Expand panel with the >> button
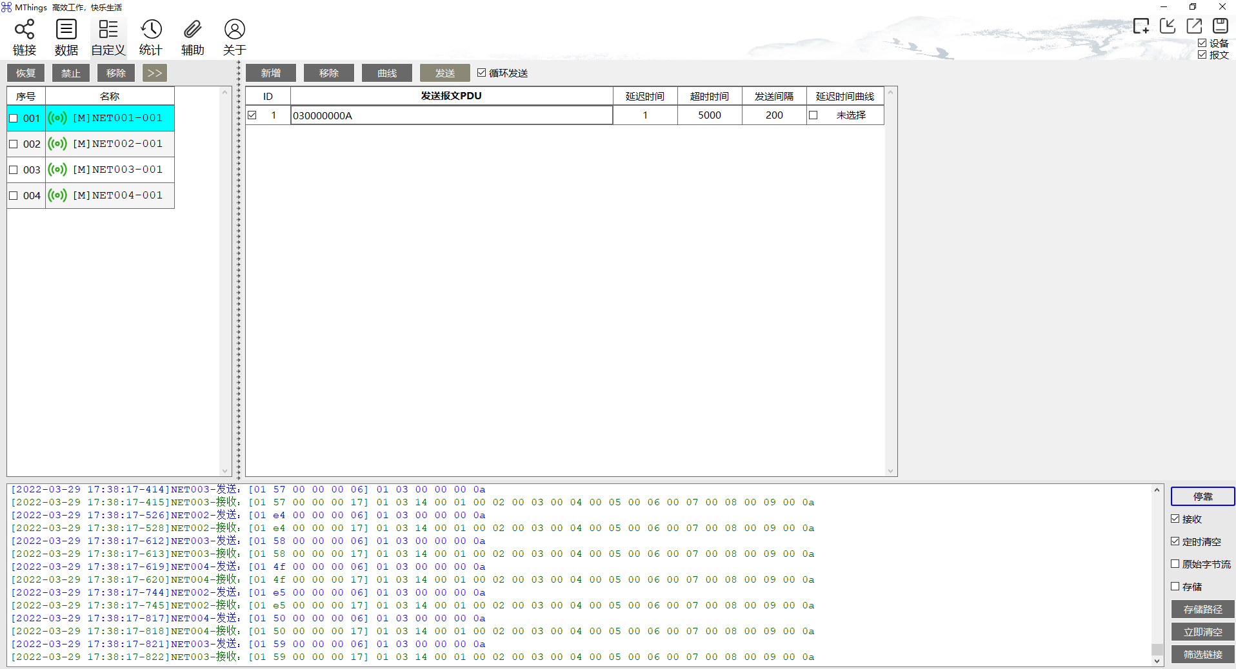Image resolution: width=1236 pixels, height=669 pixels. tap(155, 73)
